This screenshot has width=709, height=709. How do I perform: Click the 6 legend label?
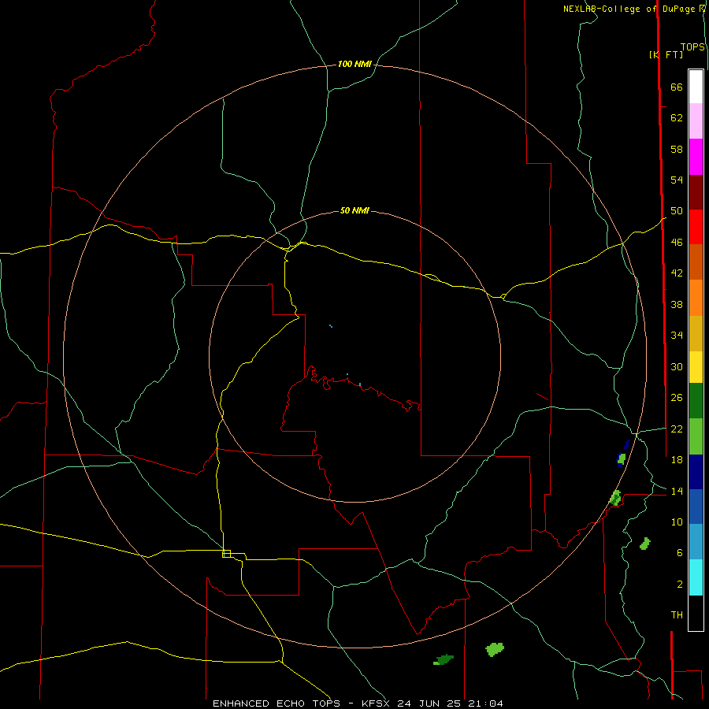click(680, 553)
